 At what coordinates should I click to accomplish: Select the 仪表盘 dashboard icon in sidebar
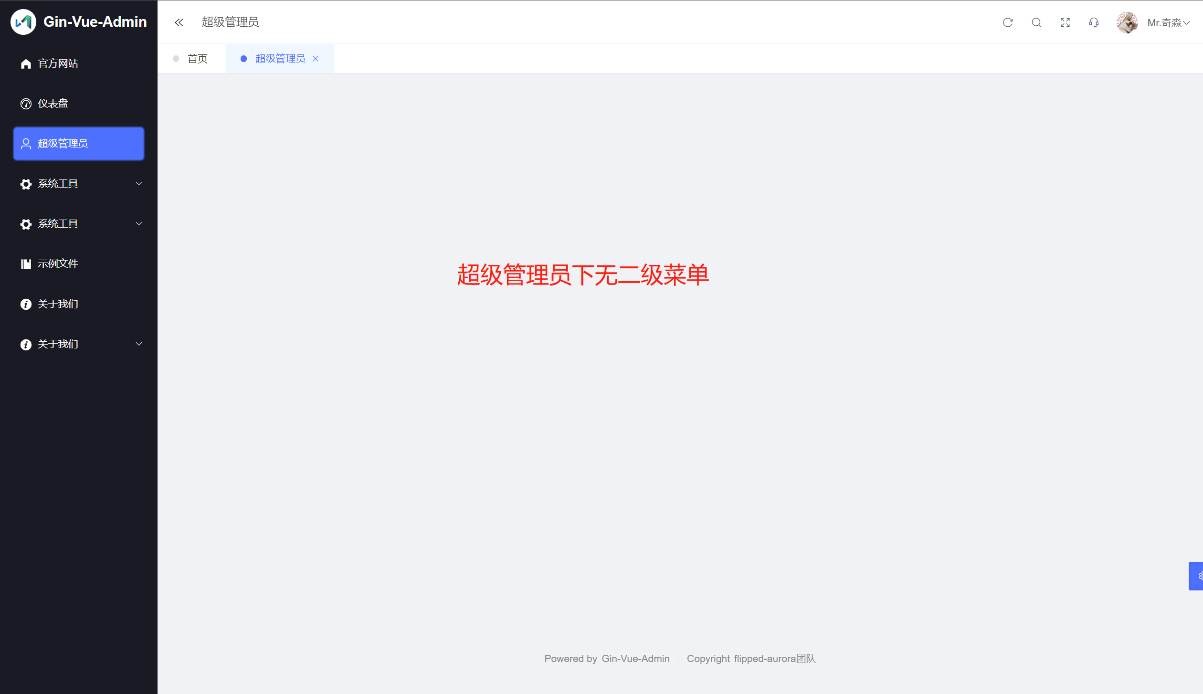tap(26, 103)
